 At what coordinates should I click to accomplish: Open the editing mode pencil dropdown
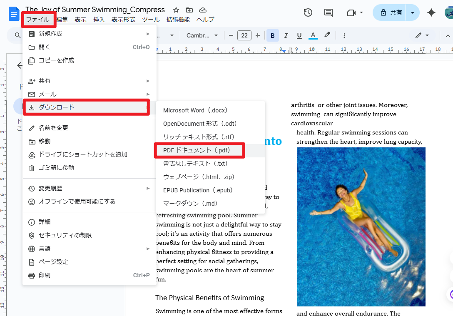[422, 35]
